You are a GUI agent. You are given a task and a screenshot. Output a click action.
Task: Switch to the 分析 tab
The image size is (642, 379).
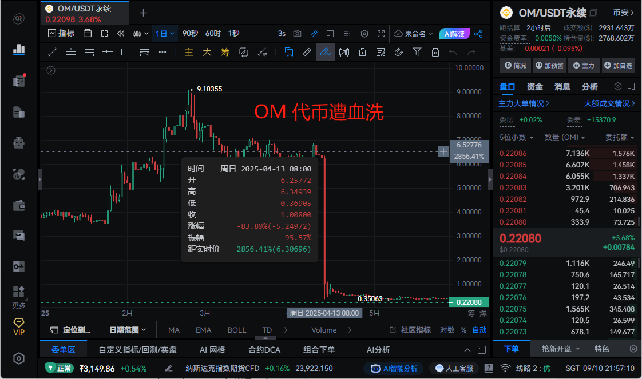[589, 87]
